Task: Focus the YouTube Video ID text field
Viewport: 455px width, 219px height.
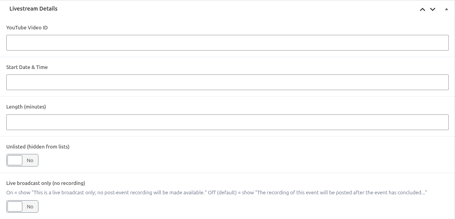Action: click(x=227, y=43)
